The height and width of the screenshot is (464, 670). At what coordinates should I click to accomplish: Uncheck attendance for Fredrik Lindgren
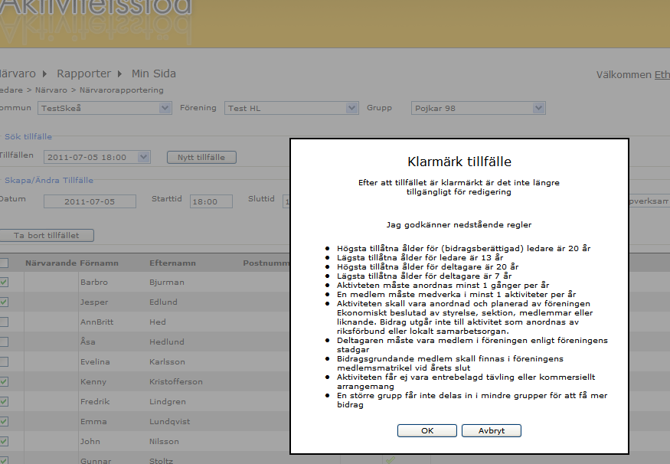[3, 402]
